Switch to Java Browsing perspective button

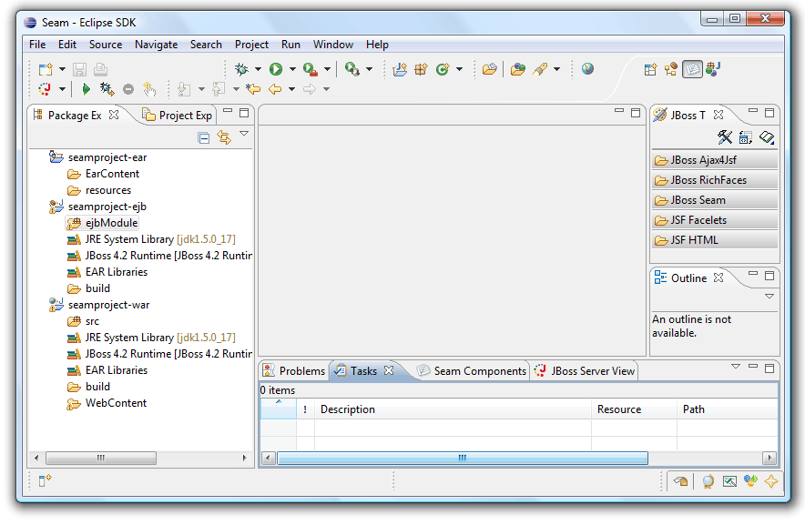point(713,69)
